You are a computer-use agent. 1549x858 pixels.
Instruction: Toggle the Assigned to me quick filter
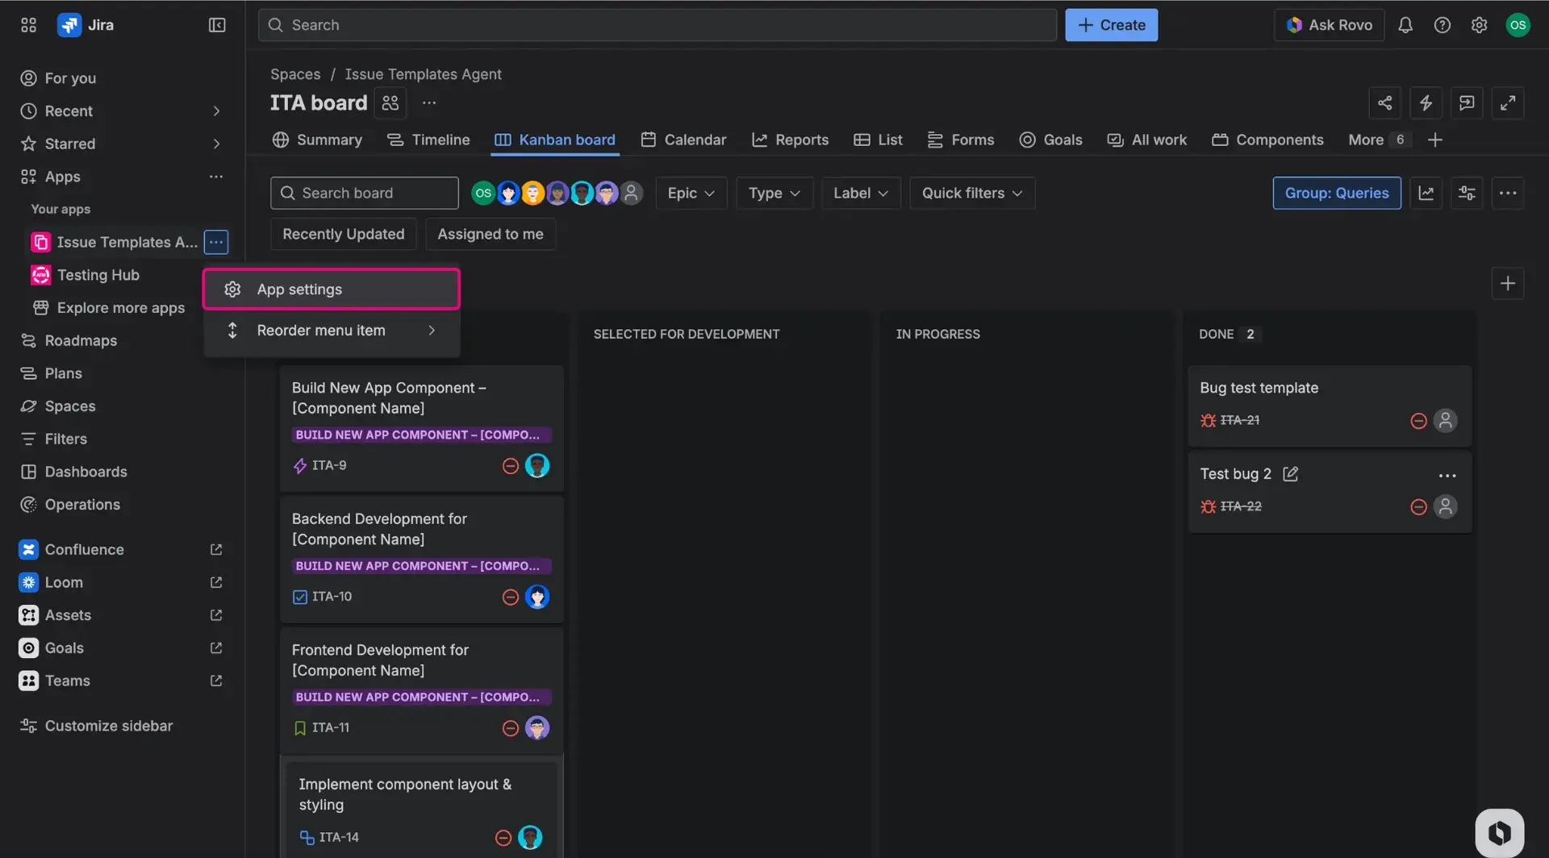click(x=490, y=234)
